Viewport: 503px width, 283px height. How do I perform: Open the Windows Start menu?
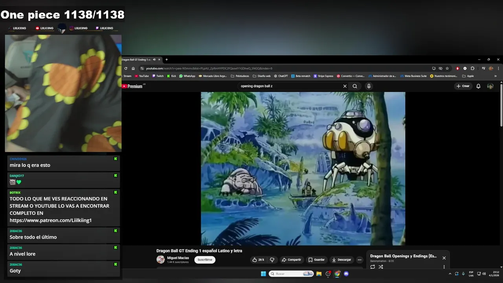(x=263, y=274)
